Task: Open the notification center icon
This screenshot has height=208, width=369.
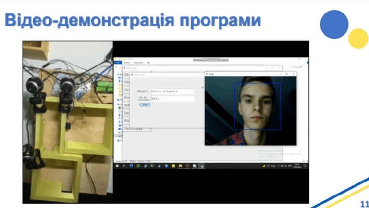Action: (305, 166)
